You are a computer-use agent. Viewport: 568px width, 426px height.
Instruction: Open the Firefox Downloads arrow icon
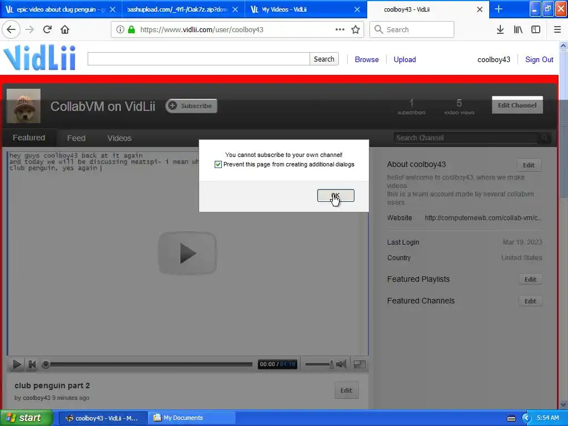[500, 30]
